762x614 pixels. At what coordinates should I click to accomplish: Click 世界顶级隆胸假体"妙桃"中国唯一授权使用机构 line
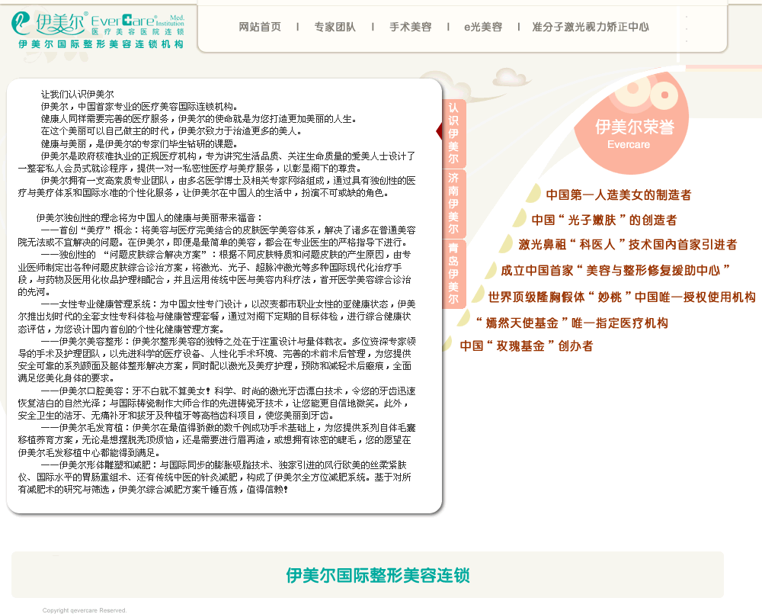pyautogui.click(x=622, y=297)
